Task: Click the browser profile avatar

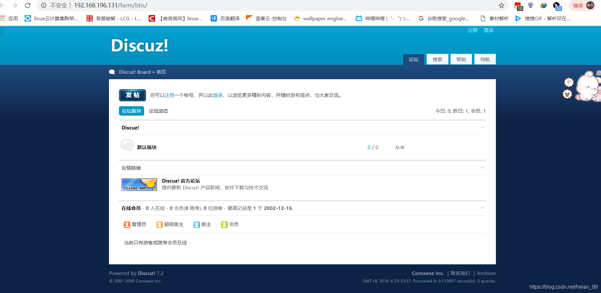Action: (x=590, y=5)
